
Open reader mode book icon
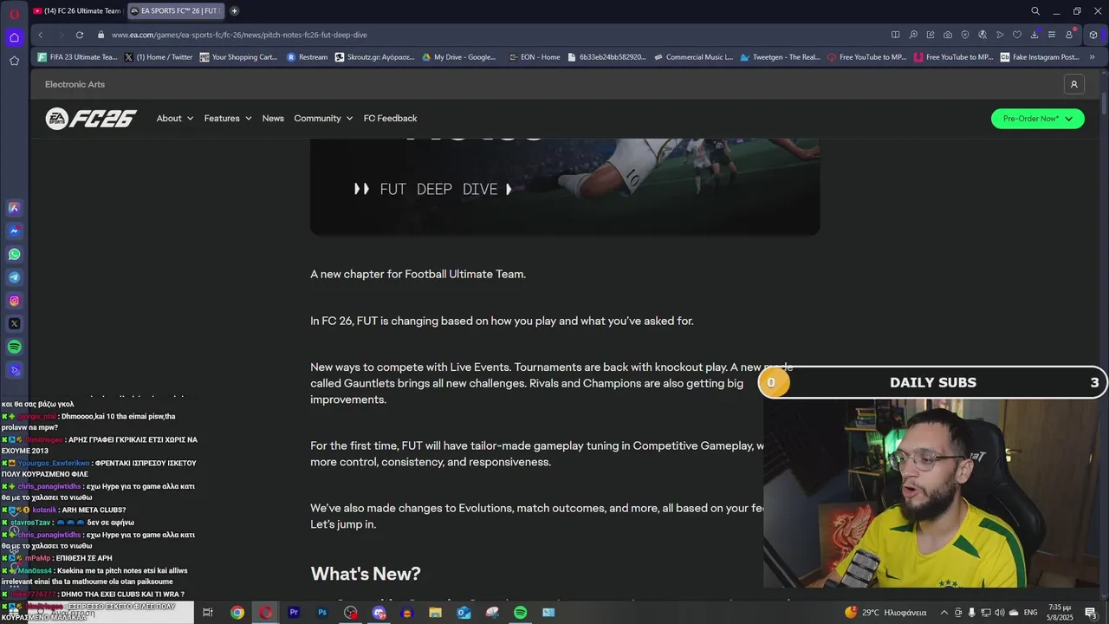click(895, 35)
